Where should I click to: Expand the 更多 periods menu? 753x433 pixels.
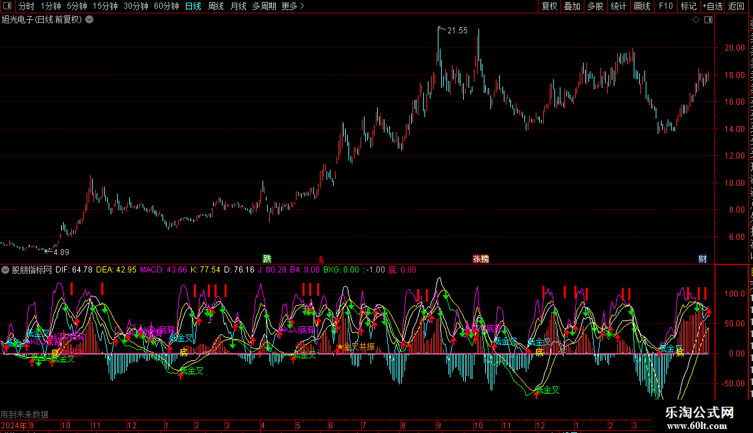(x=293, y=6)
